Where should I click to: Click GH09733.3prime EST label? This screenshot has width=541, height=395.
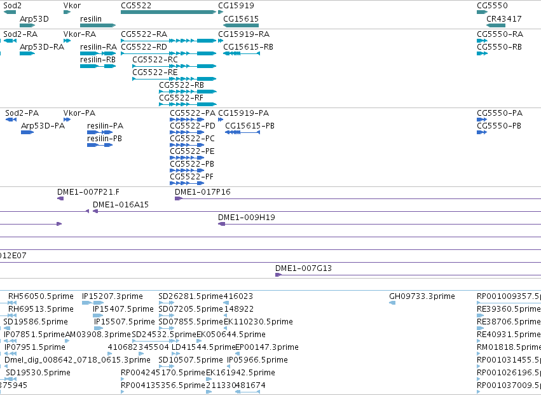(x=422, y=296)
